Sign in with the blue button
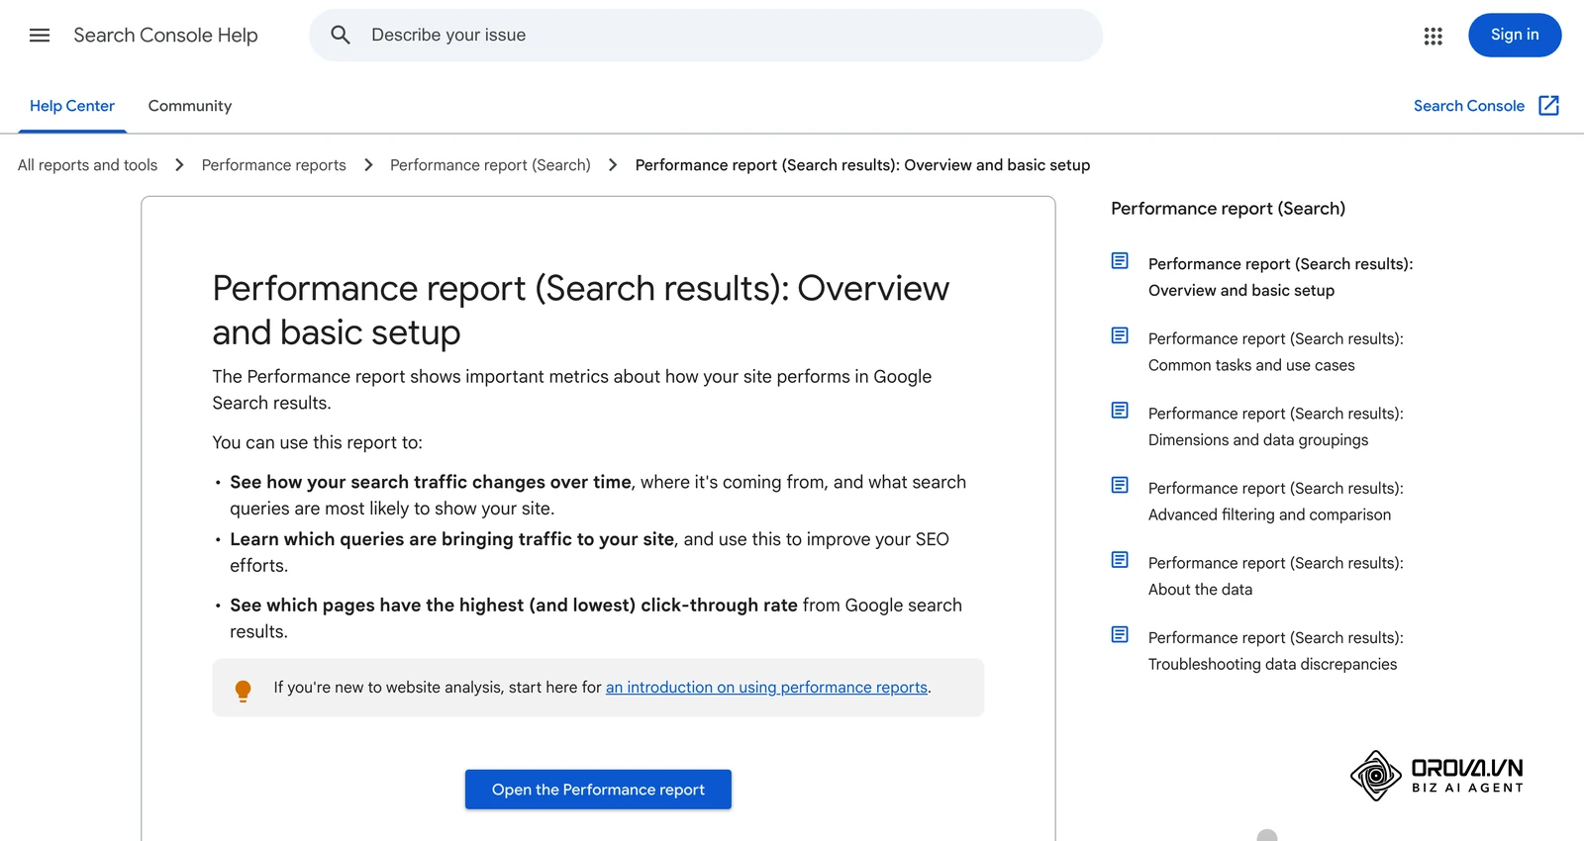 click(x=1515, y=36)
